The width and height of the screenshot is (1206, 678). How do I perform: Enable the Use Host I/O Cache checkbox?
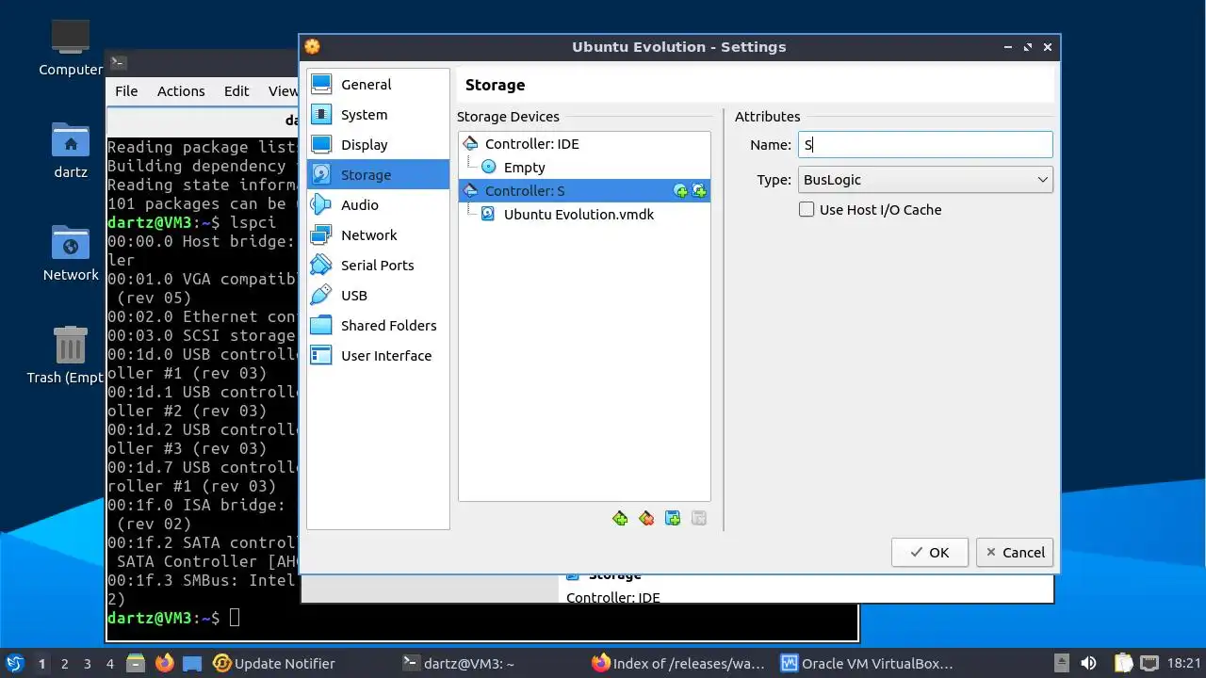point(807,210)
